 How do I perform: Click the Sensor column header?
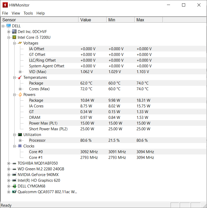[40, 20]
